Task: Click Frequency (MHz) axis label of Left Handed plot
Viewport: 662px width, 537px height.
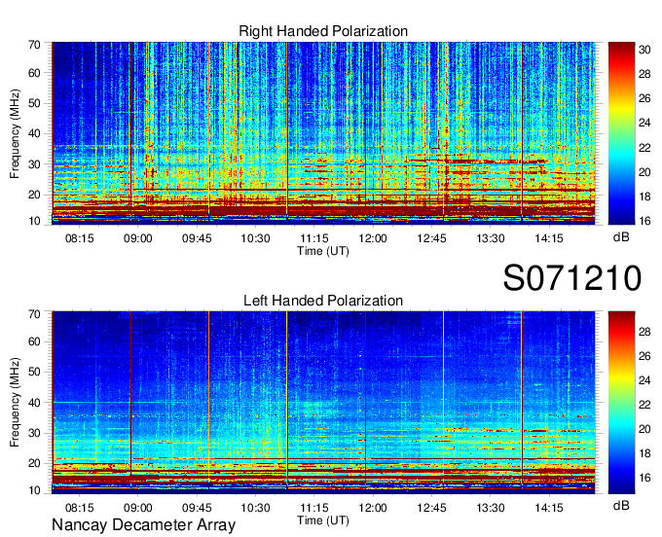Action: 15,403
